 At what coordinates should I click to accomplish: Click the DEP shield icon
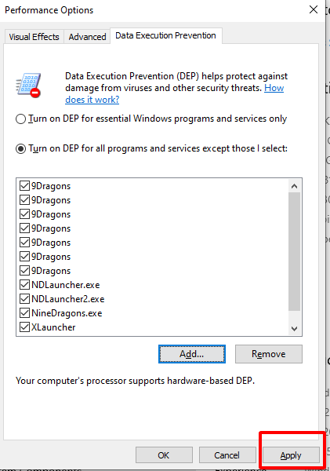(28, 86)
